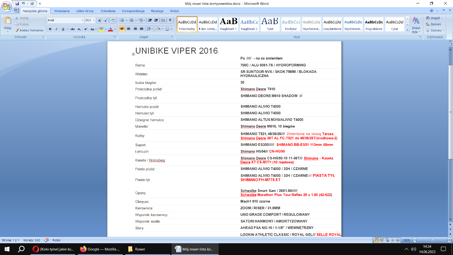453x255 pixels.
Task: Click the Format Painter (Malarz formatów) button
Action: pyautogui.click(x=29, y=30)
